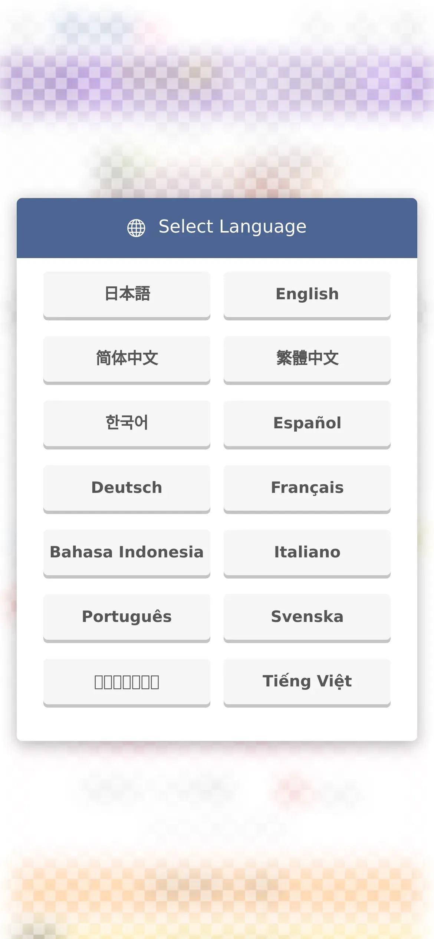Choose Português language button
This screenshot has height=939, width=434.
click(x=127, y=617)
